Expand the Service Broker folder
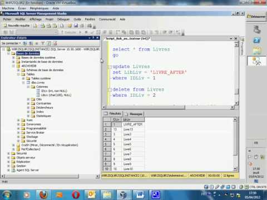Image resolution: width=267 pixels, height=200 pixels. coord(18,133)
